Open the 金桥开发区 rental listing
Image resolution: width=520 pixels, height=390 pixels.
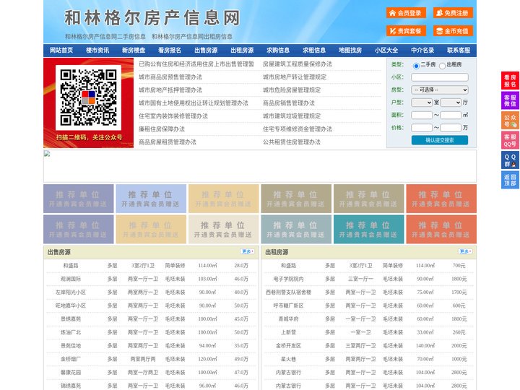[x=288, y=346]
